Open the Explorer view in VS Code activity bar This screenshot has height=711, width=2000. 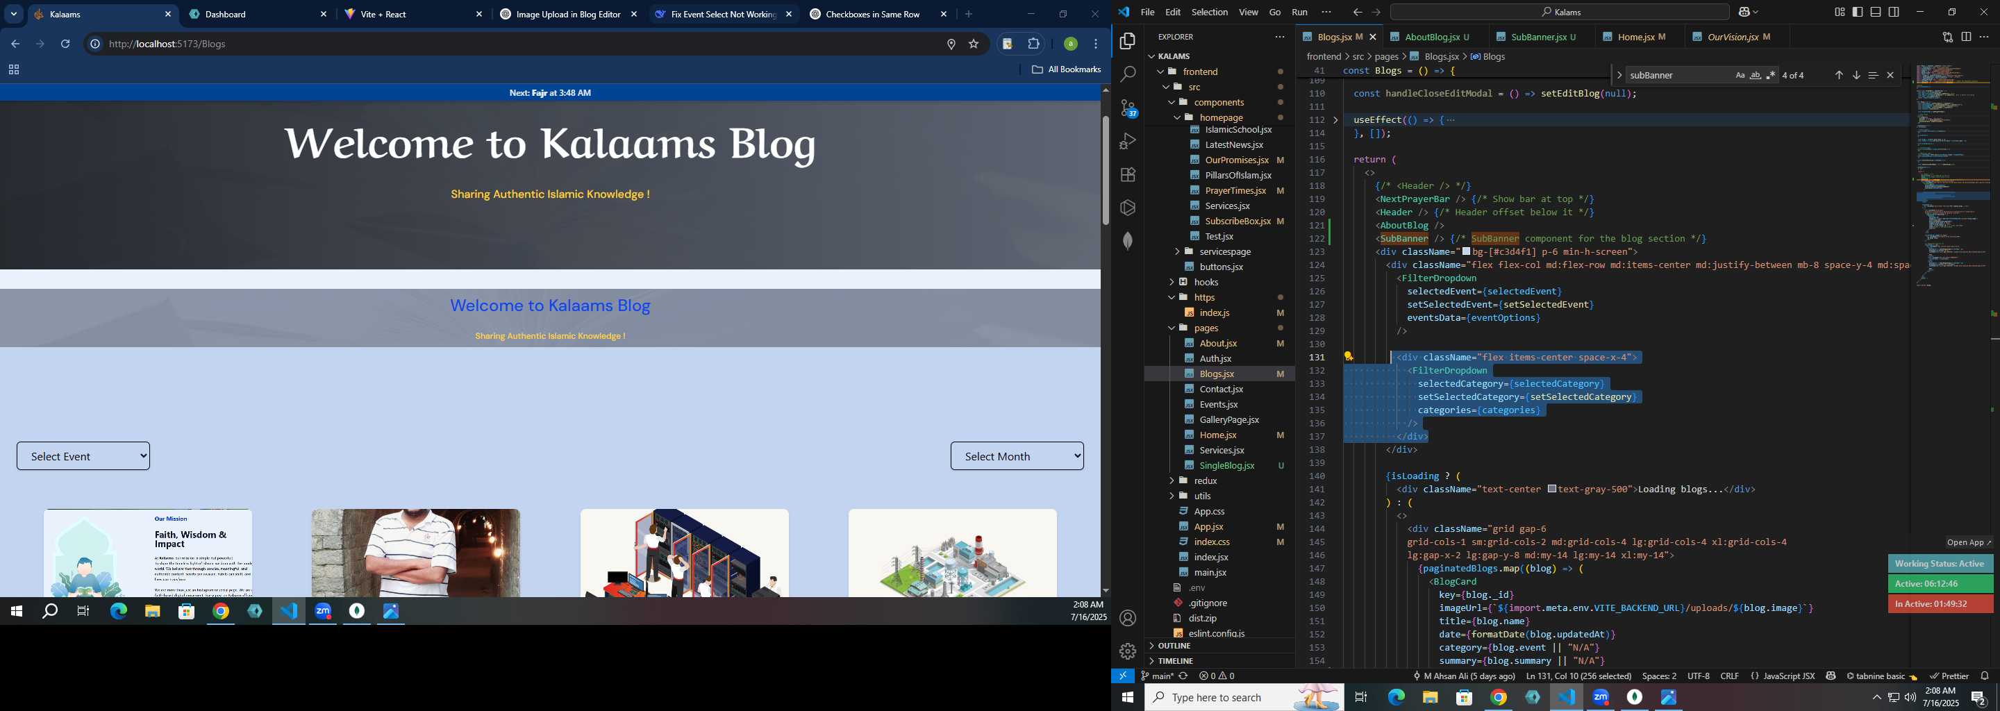[x=1128, y=41]
